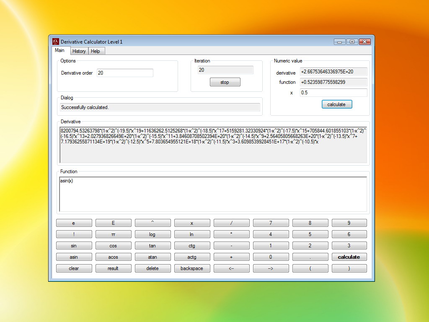Insert the asin function from keypad
This screenshot has height=322, width=429.
[x=74, y=257]
